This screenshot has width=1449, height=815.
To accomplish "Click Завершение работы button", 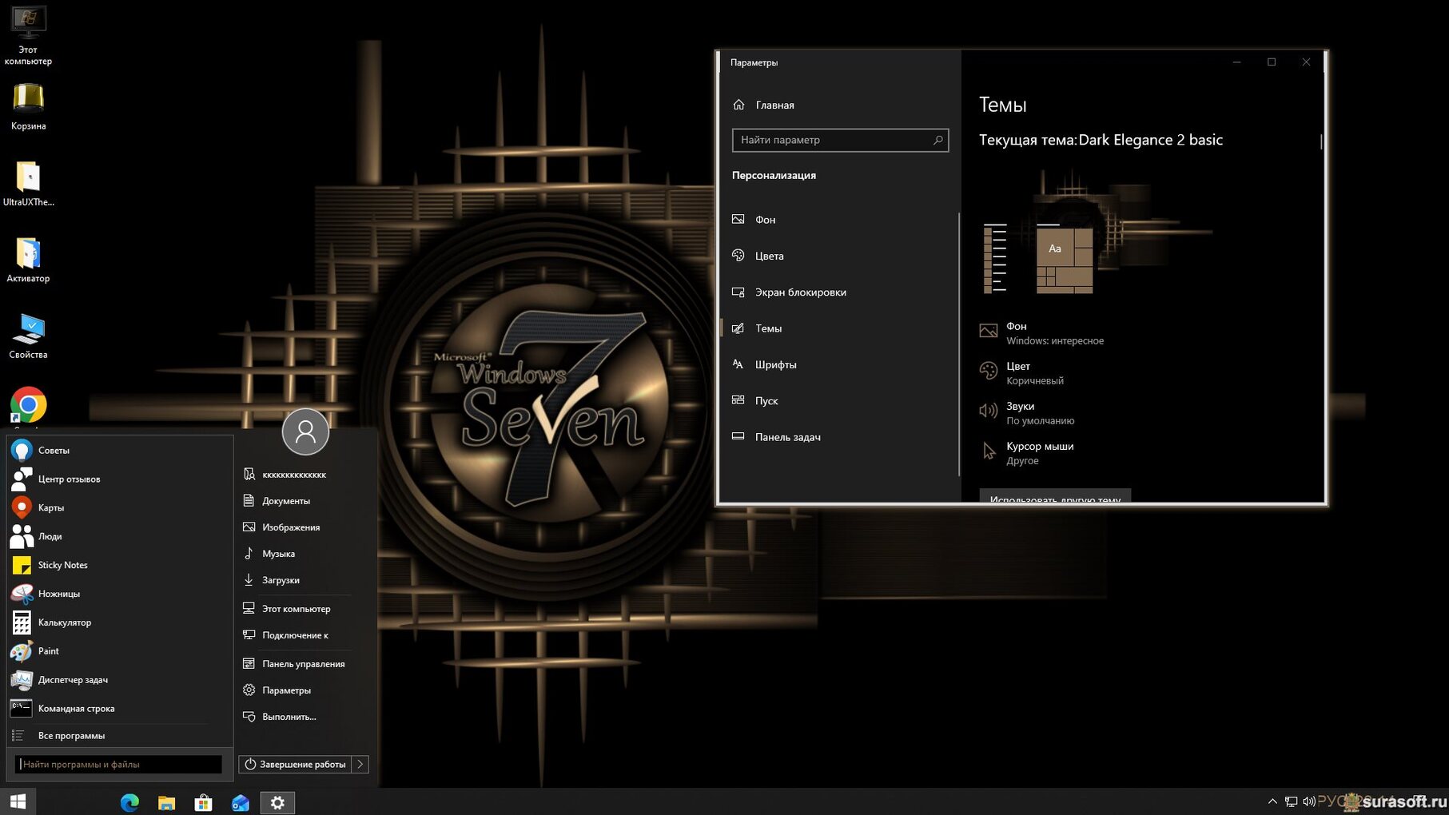I will 295,764.
